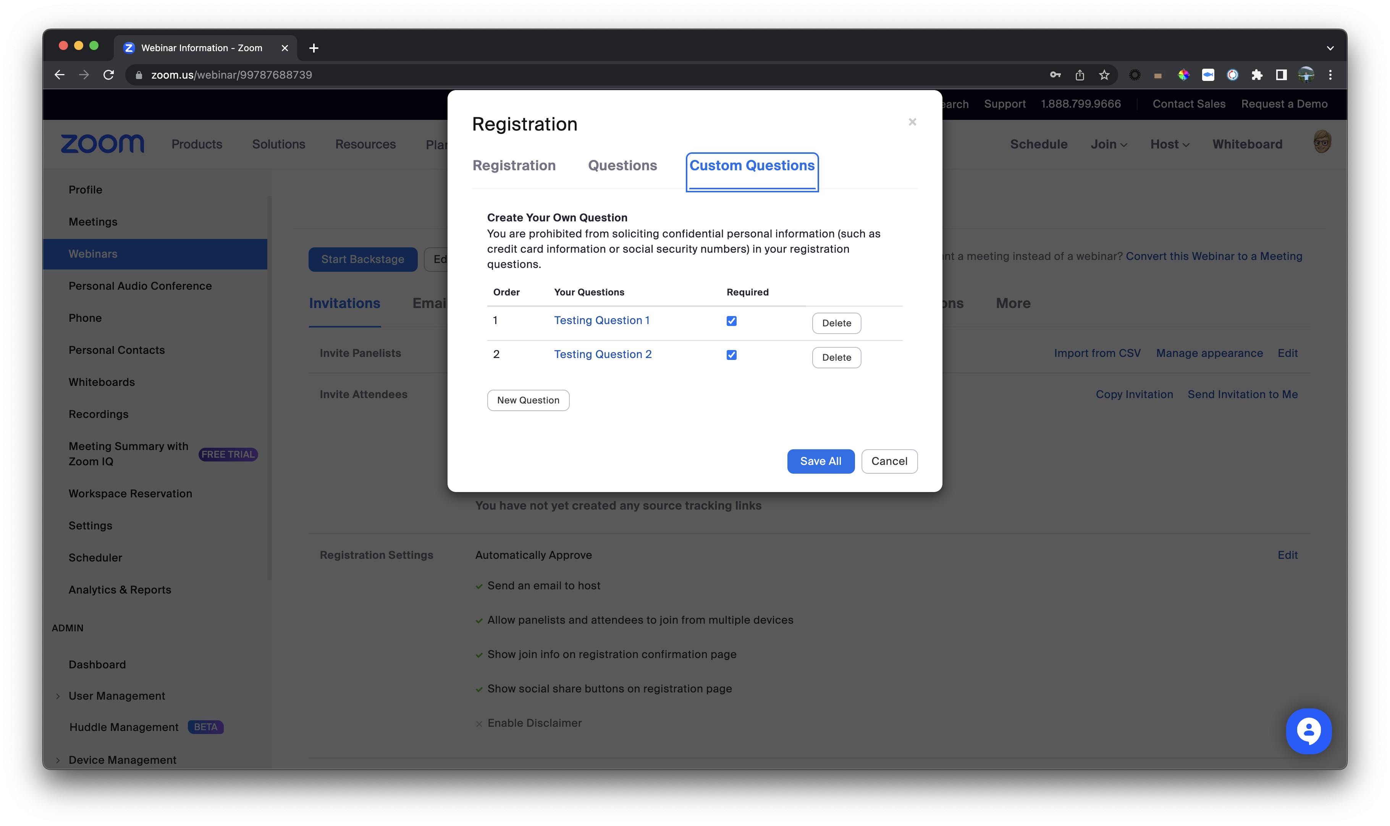
Task: Click the colorful pinwheel extension icon
Action: pyautogui.click(x=1183, y=74)
